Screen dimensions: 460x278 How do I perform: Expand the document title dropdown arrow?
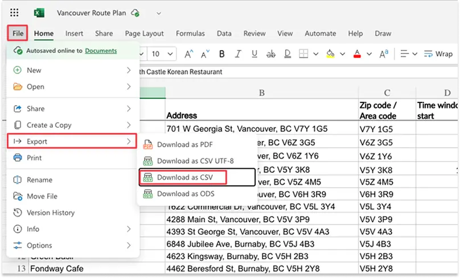pyautogui.click(x=159, y=13)
